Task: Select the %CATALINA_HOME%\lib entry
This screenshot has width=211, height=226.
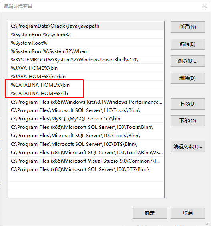Action: tap(86, 94)
